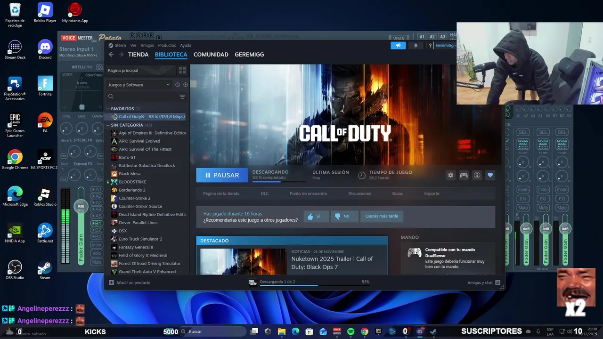Open Página de la tienda link

[221, 194]
